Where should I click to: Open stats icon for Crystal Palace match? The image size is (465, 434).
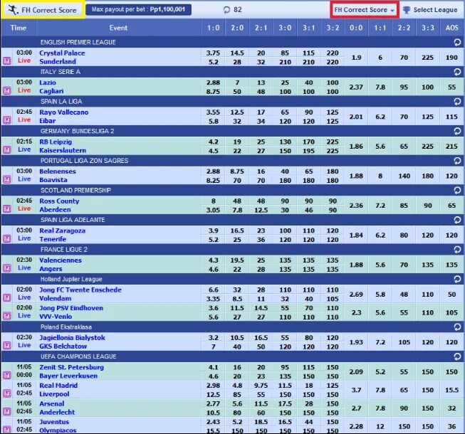tap(7, 61)
